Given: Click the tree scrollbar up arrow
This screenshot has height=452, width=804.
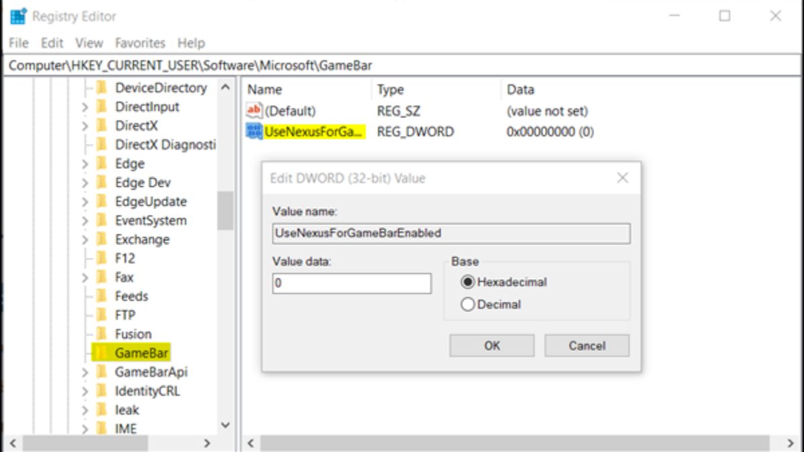Looking at the screenshot, I should [225, 87].
